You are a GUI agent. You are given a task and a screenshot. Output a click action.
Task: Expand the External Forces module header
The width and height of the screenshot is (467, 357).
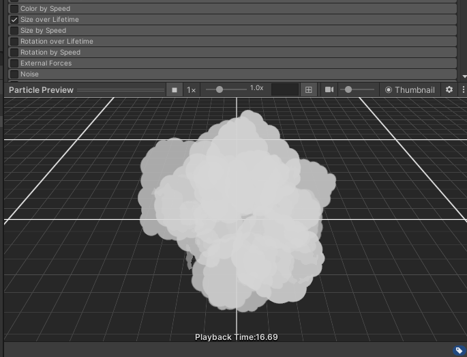pyautogui.click(x=46, y=63)
